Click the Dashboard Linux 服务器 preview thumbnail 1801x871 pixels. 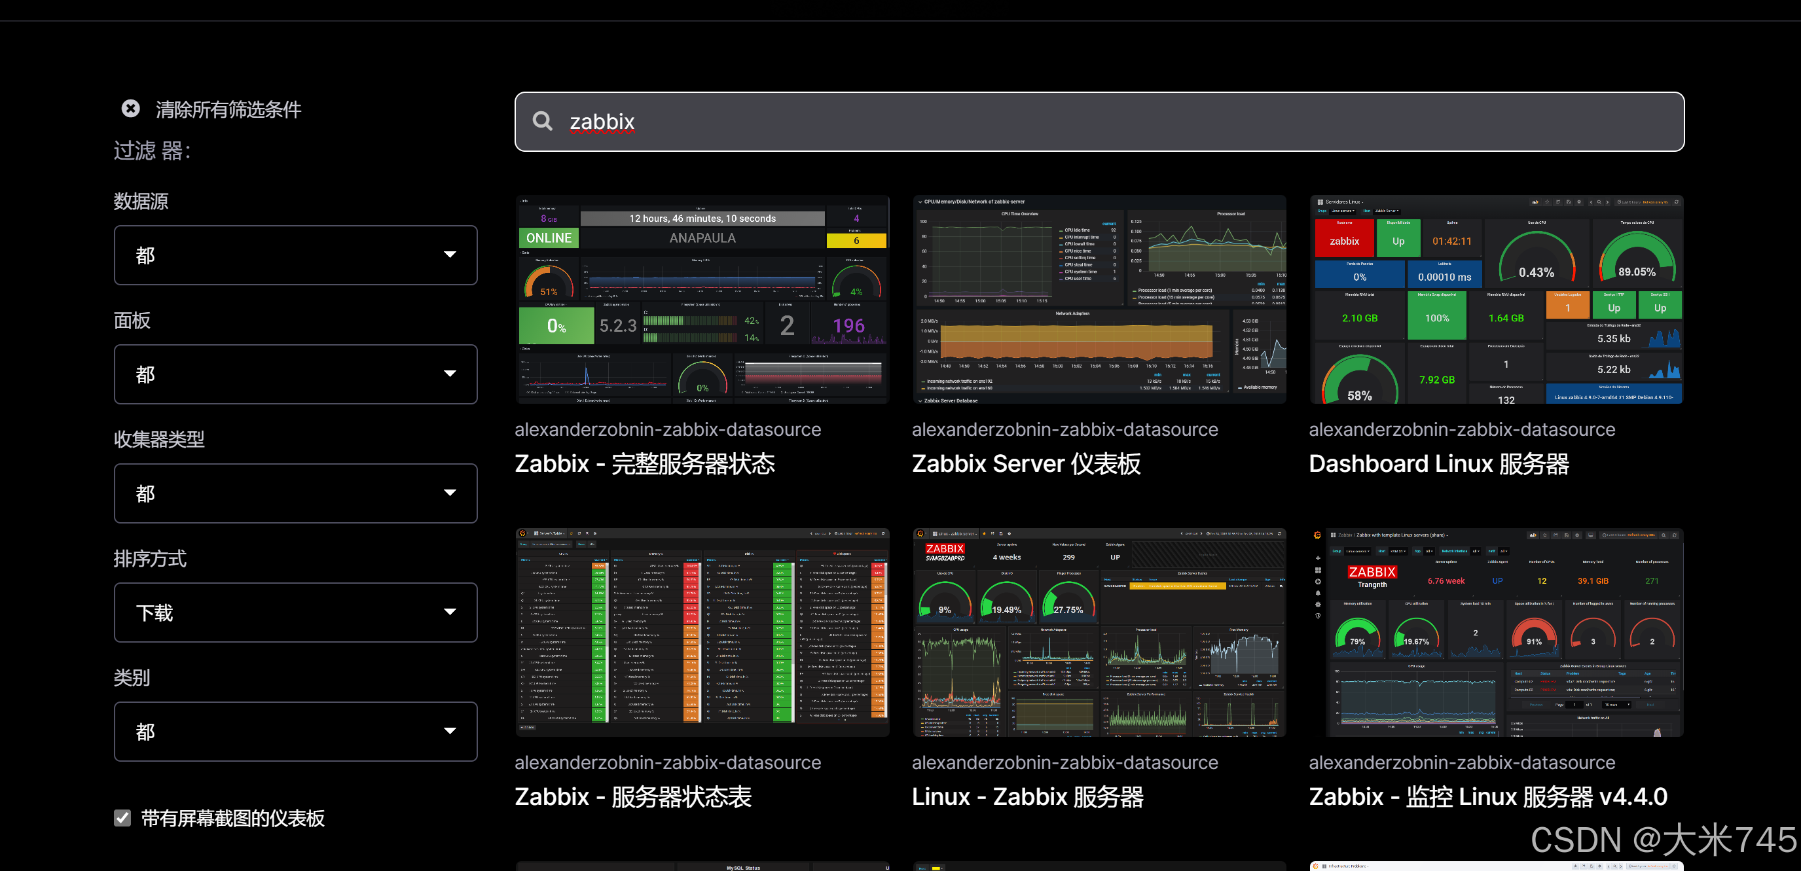[1496, 300]
